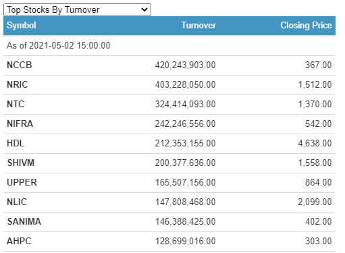This screenshot has height=253, width=345.
Task: Click HDL closing price 4,638.00
Action: click(315, 144)
